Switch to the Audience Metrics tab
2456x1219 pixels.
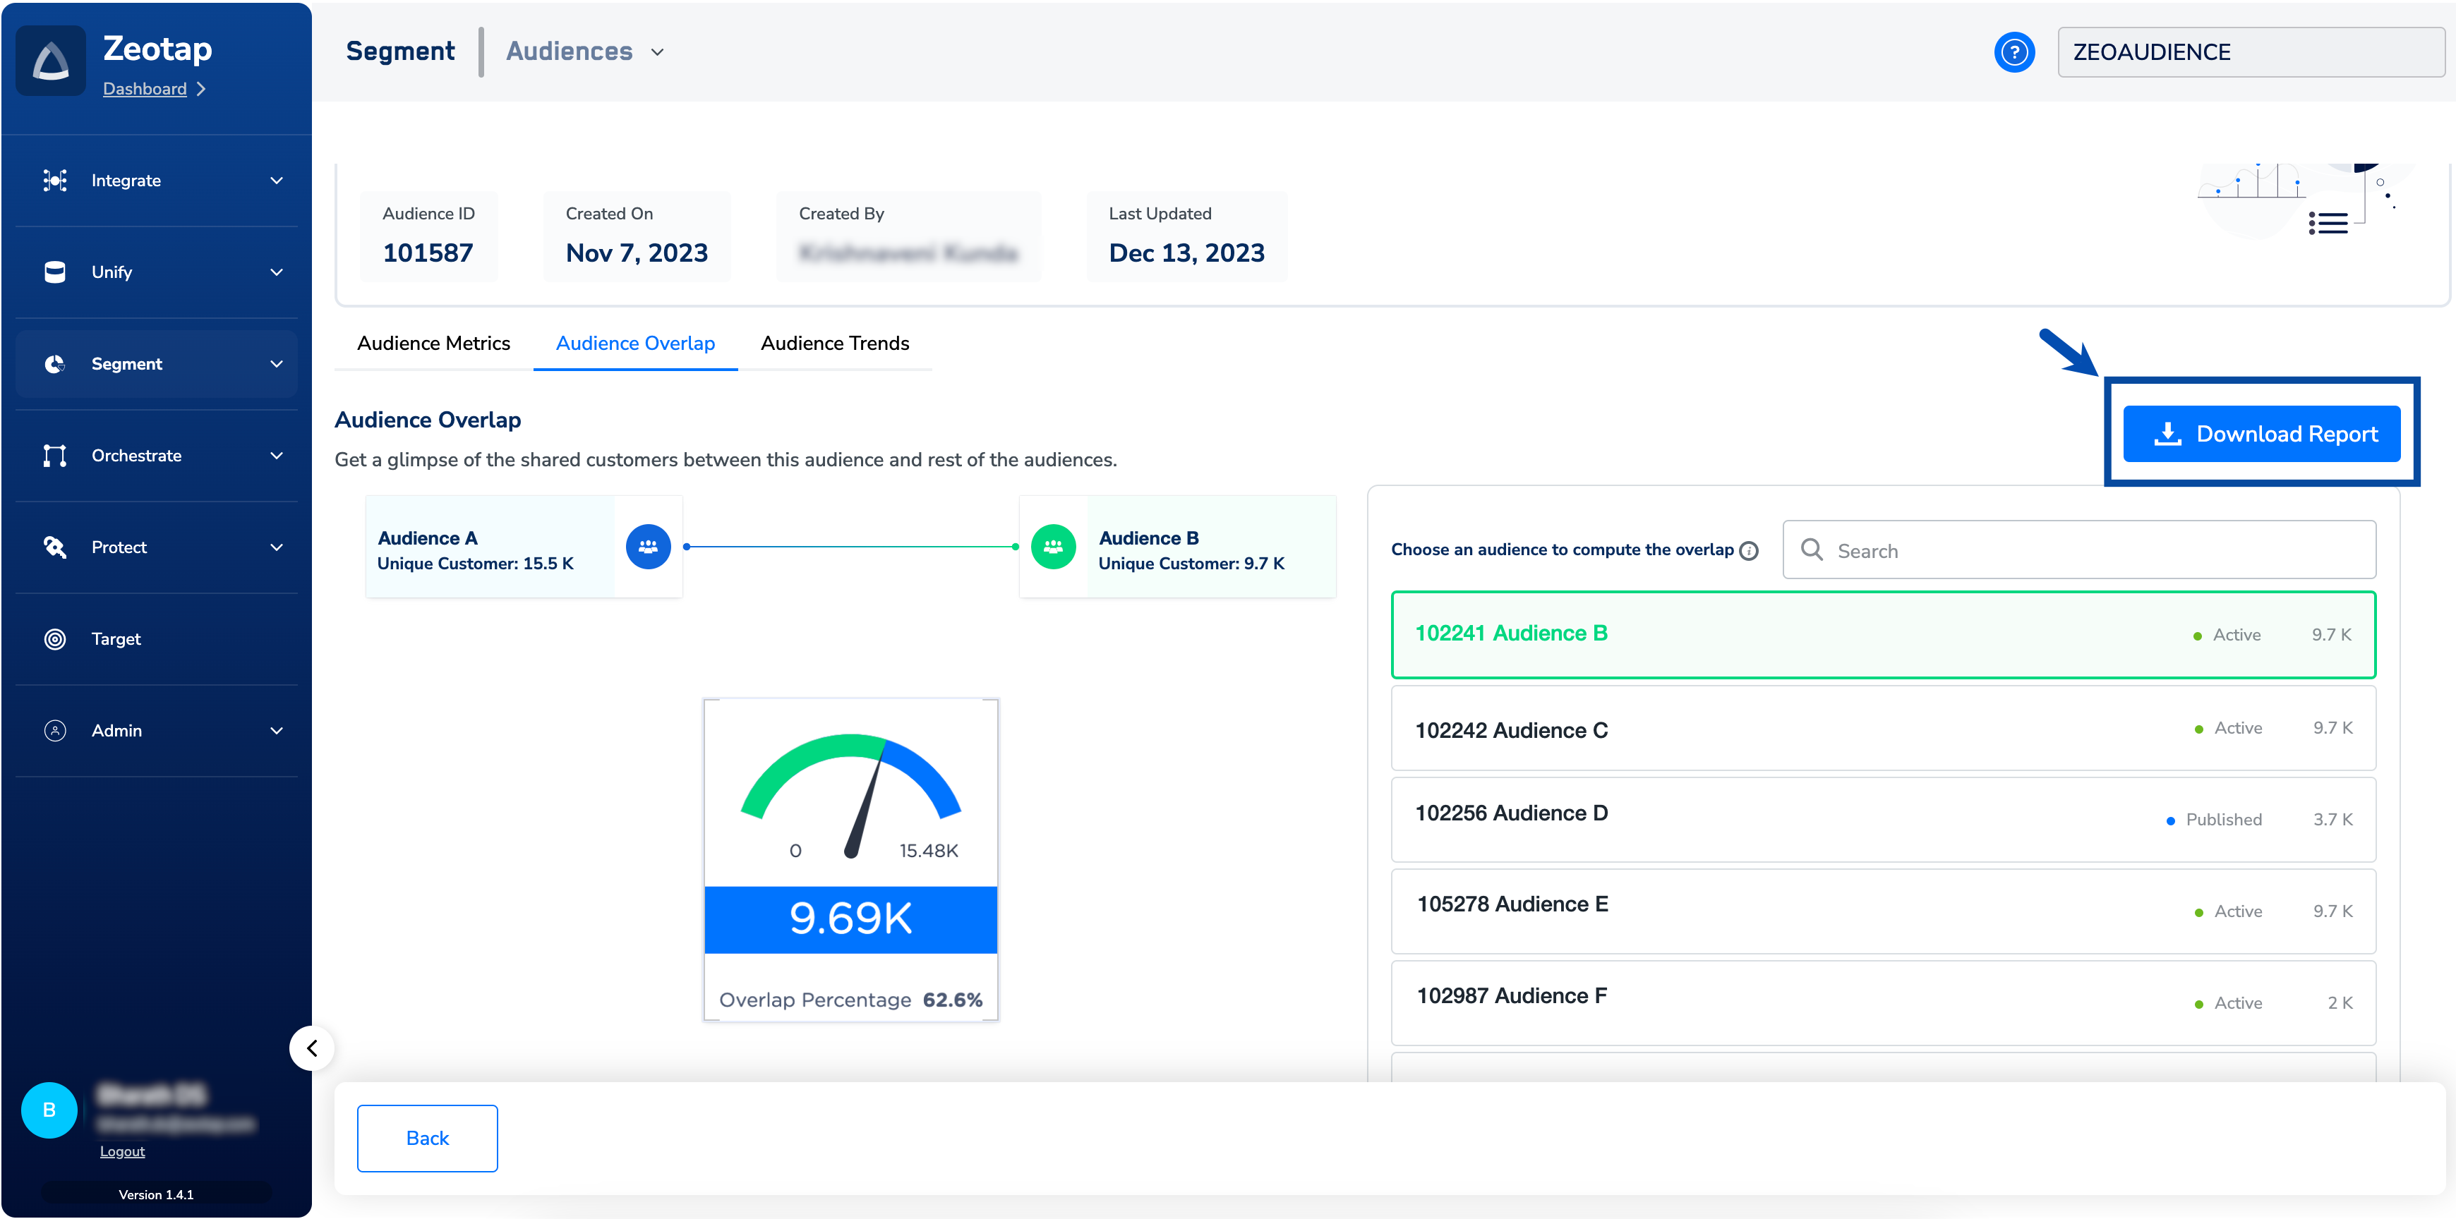coord(433,343)
